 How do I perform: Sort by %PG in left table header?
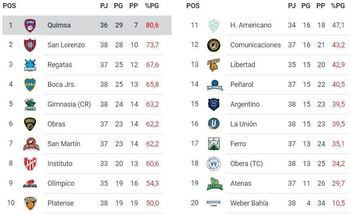pyautogui.click(x=152, y=6)
